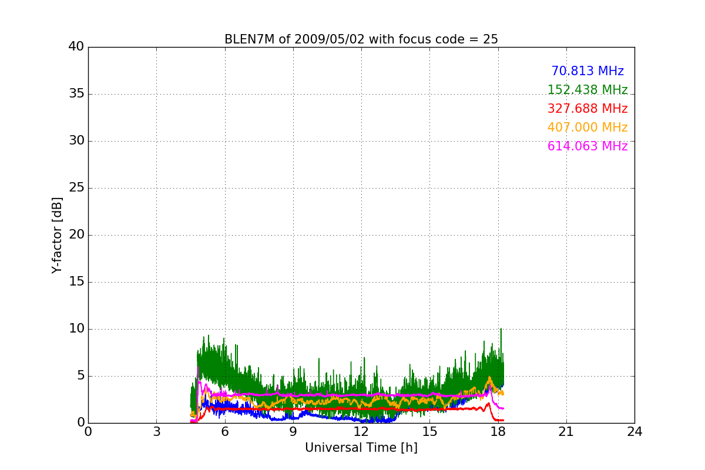Select the magenta '614.063 MHz' legend label
Screen dimensions: 705x470
(x=587, y=146)
